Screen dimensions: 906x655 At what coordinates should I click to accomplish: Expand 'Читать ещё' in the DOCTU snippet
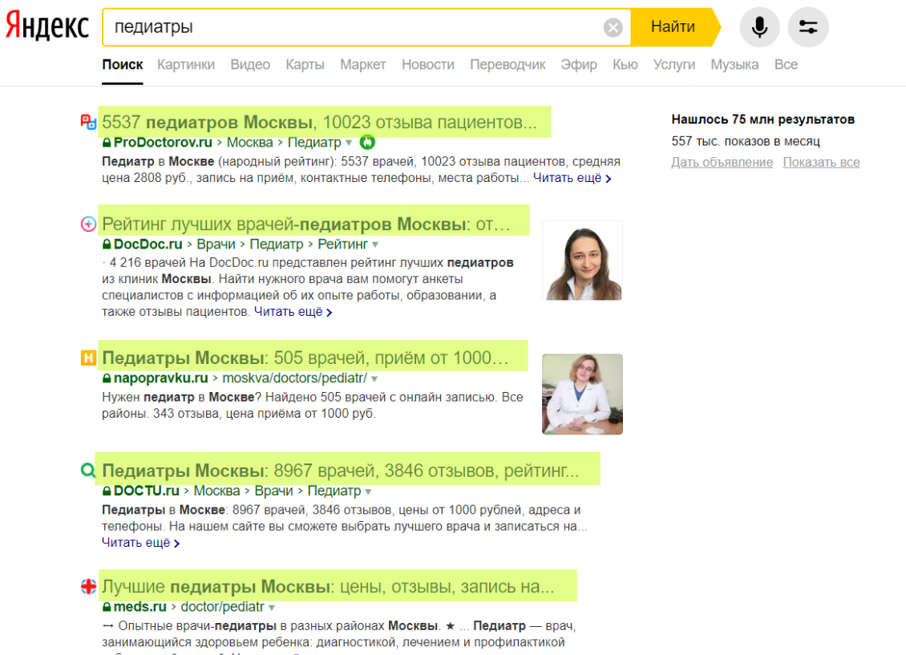(140, 543)
